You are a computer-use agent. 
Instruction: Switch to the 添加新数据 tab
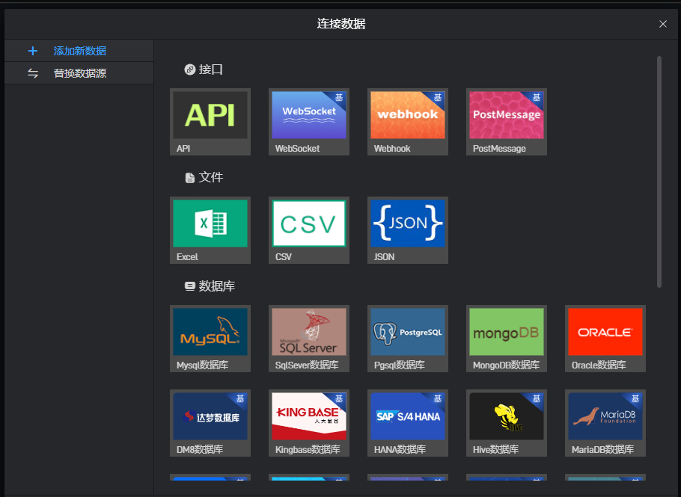pyautogui.click(x=79, y=51)
